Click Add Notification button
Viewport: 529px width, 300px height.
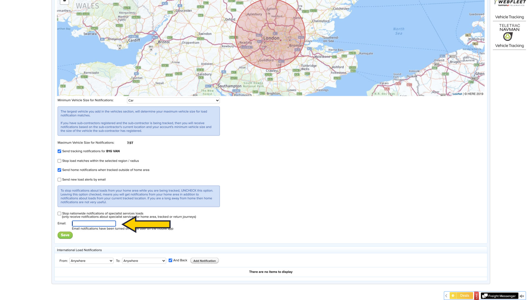point(204,261)
